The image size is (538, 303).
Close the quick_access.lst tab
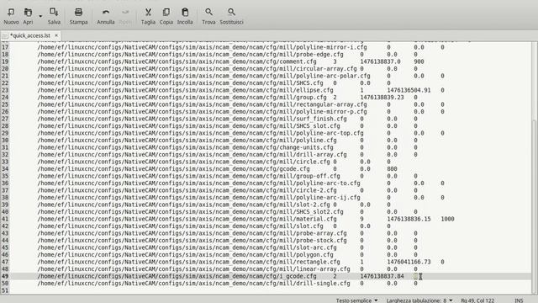coord(56,35)
